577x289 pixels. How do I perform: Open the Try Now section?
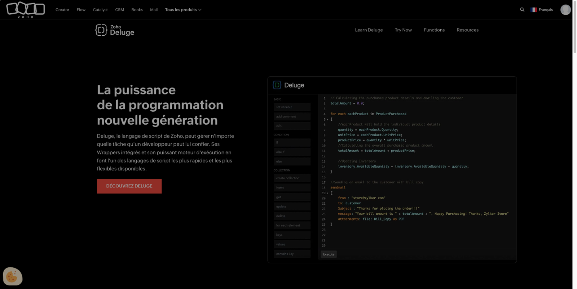point(403,30)
